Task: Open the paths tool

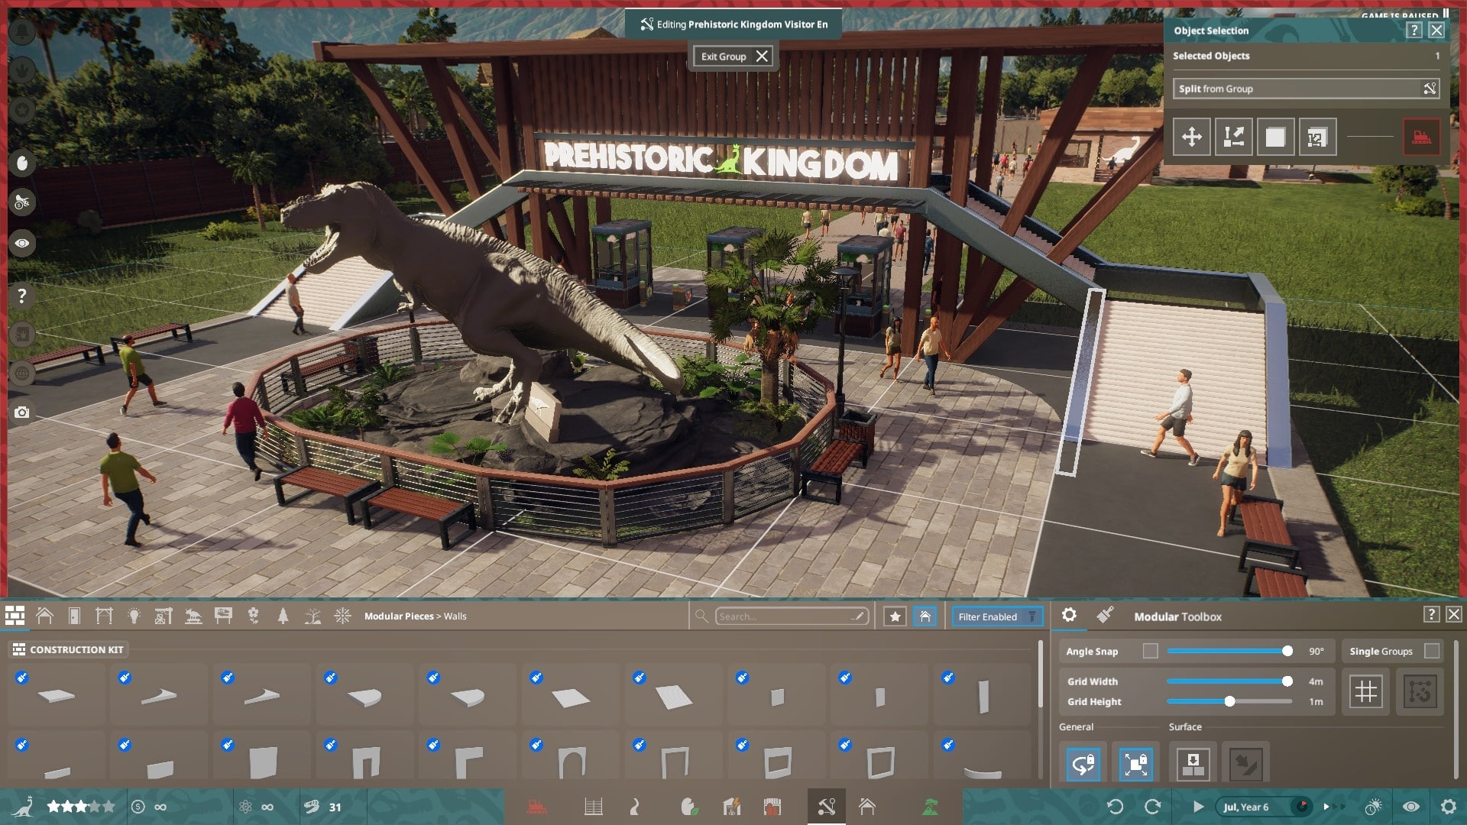Action: click(633, 807)
